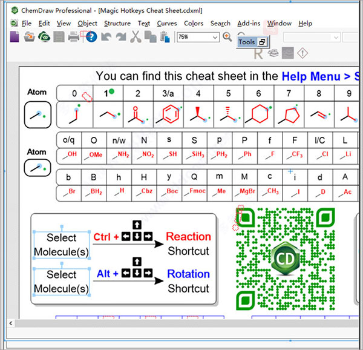The height and width of the screenshot is (350, 363).
Task: Open the Text menu
Action: click(144, 24)
